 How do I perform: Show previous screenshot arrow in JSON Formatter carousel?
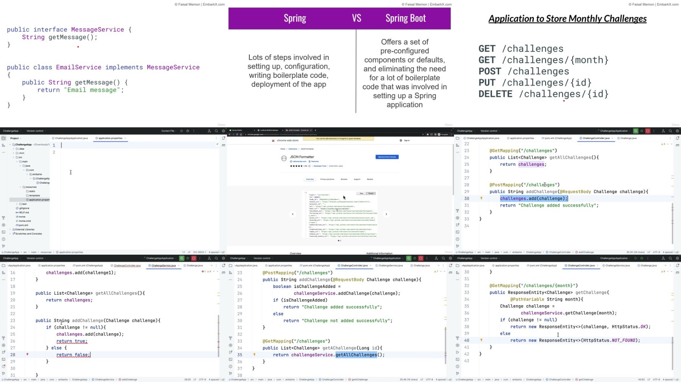292,214
